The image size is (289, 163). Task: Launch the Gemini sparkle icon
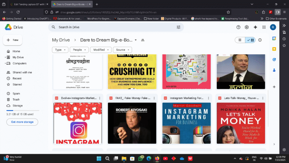255,27
